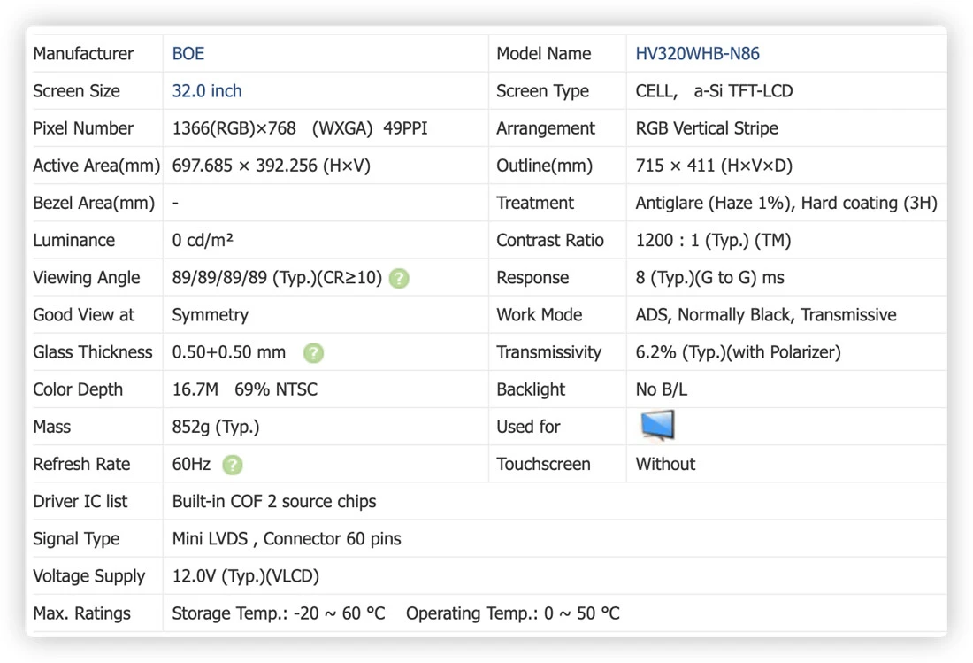Image resolution: width=973 pixels, height=663 pixels.
Task: Select the voltage supply 12.0V (Typ.)(VLCD)
Action: (246, 575)
